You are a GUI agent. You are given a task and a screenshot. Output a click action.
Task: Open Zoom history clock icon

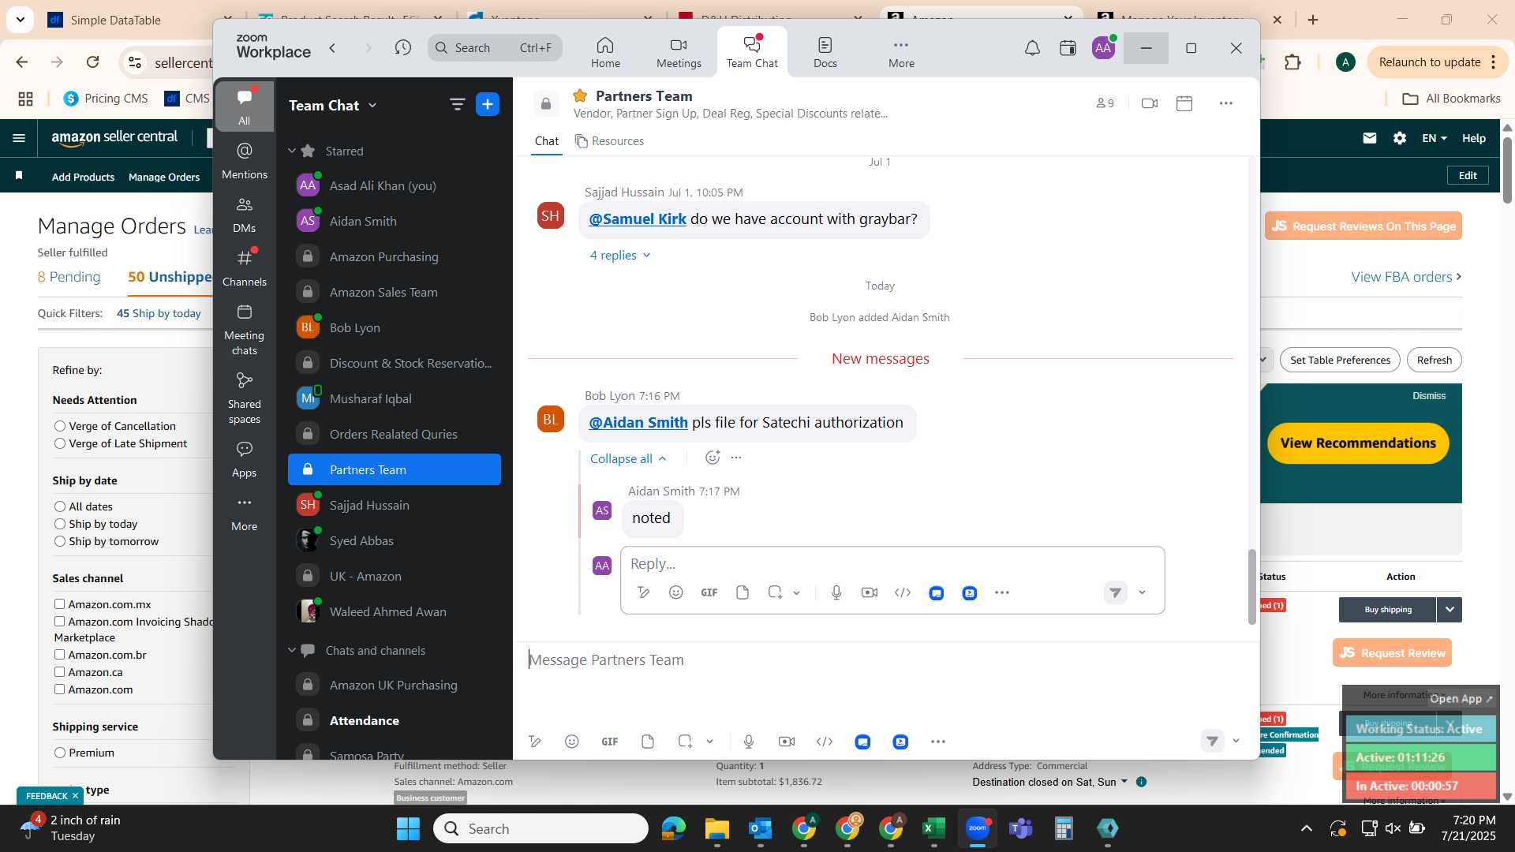point(403,48)
